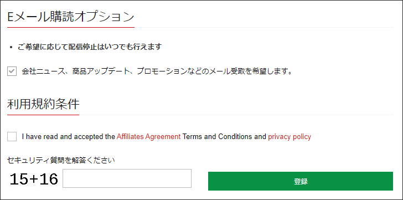Click the number 16 in security question

(x=48, y=179)
